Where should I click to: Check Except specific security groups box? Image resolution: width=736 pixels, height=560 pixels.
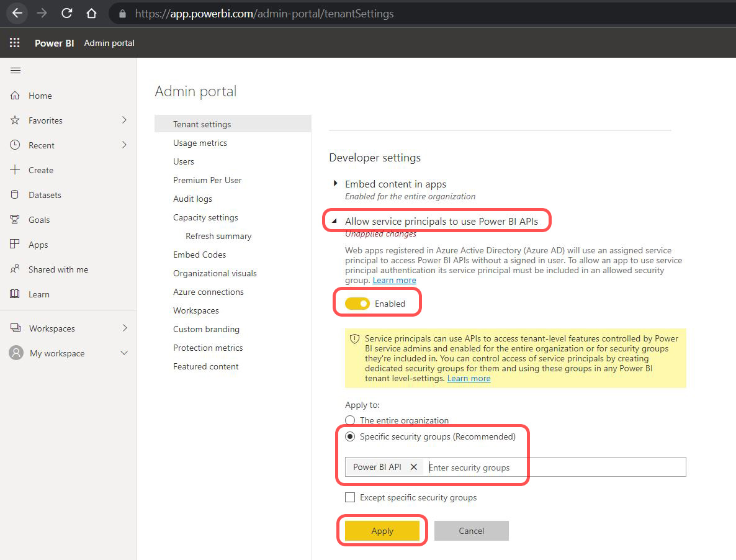(350, 497)
